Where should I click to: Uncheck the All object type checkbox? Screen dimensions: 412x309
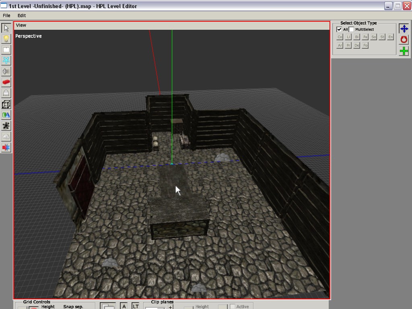tap(339, 29)
